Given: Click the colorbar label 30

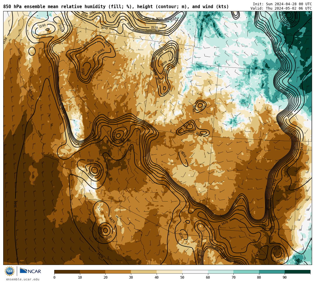Looking at the screenshot, I should tap(131, 277).
